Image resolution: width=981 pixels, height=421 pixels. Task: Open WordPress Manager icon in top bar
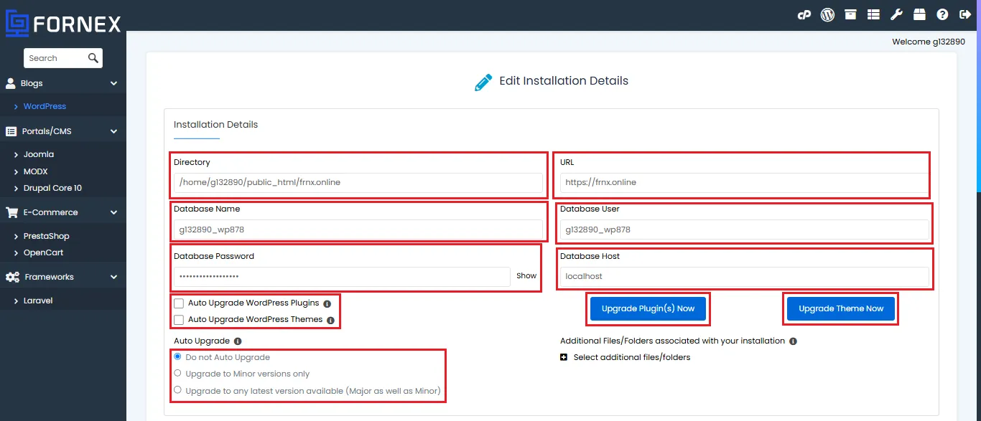tap(827, 14)
